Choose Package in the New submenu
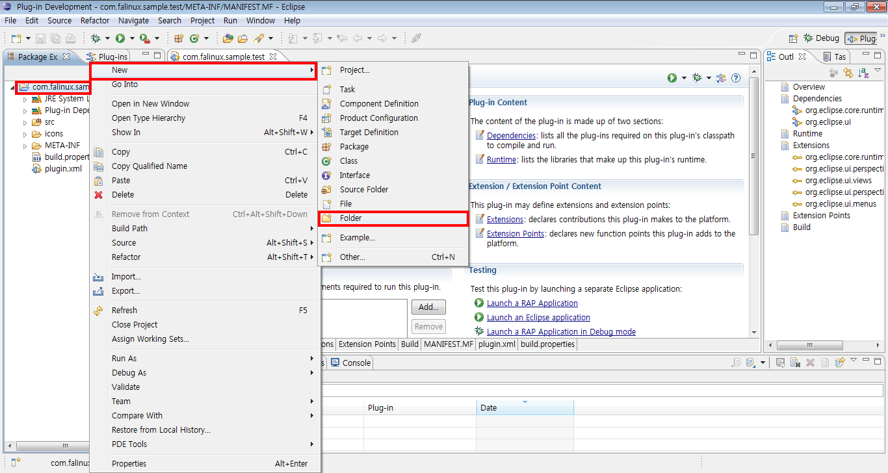The image size is (888, 473). pos(393,147)
